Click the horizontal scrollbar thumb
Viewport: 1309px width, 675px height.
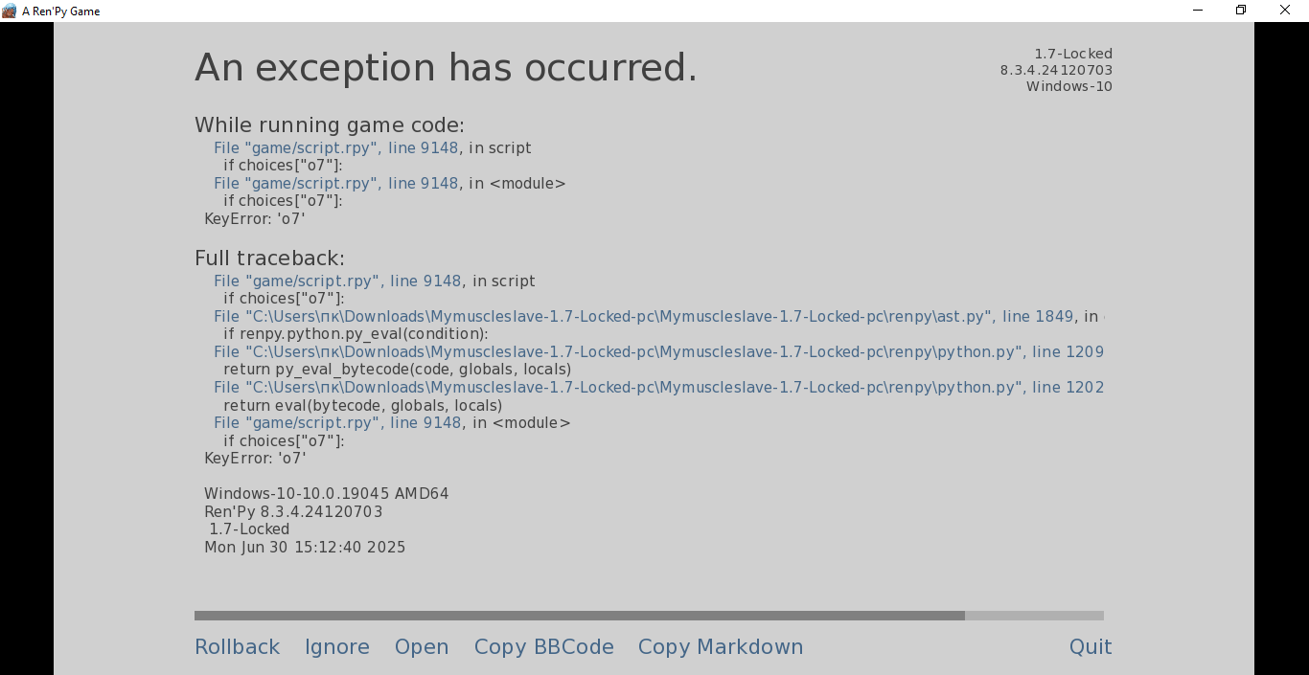coord(579,616)
